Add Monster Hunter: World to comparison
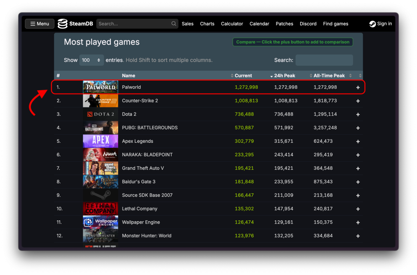The width and height of the screenshot is (417, 275). [x=358, y=236]
